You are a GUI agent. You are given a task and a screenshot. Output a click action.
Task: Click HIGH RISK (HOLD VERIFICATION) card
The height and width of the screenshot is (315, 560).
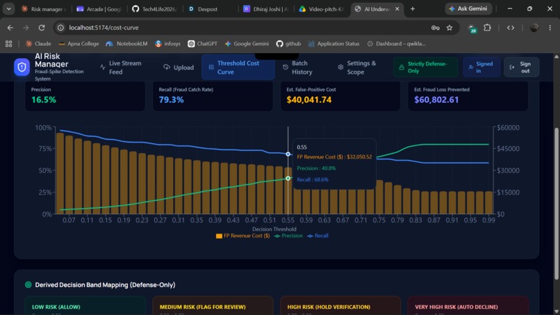(x=340, y=306)
